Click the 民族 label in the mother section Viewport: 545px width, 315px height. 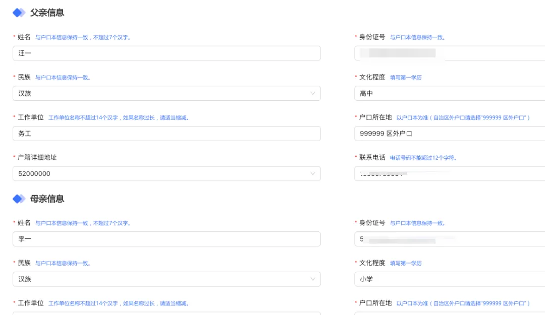click(x=24, y=263)
